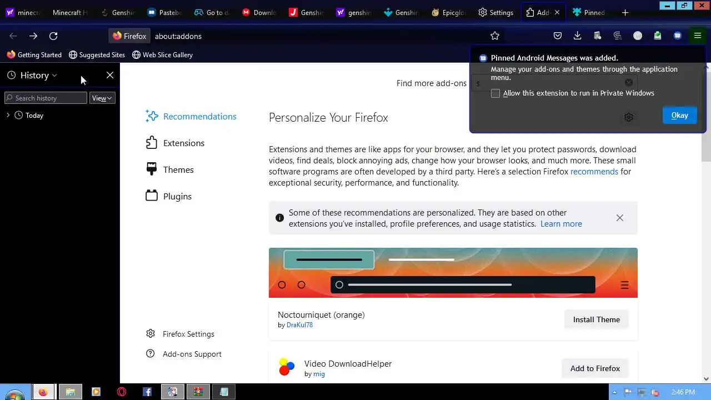Image resolution: width=711 pixels, height=400 pixels.
Task: Install the Noctourniquet (orange) theme
Action: coord(597,319)
